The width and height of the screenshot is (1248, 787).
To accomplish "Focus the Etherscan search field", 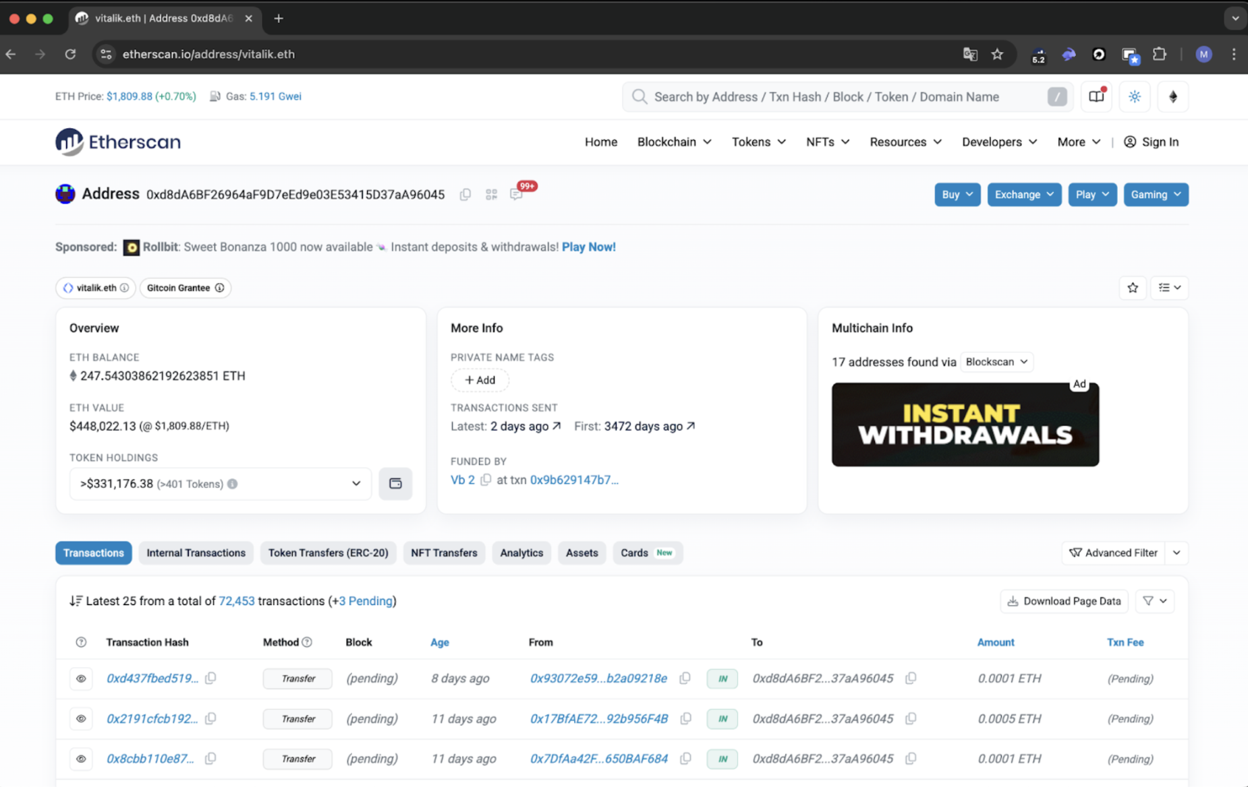I will (847, 97).
